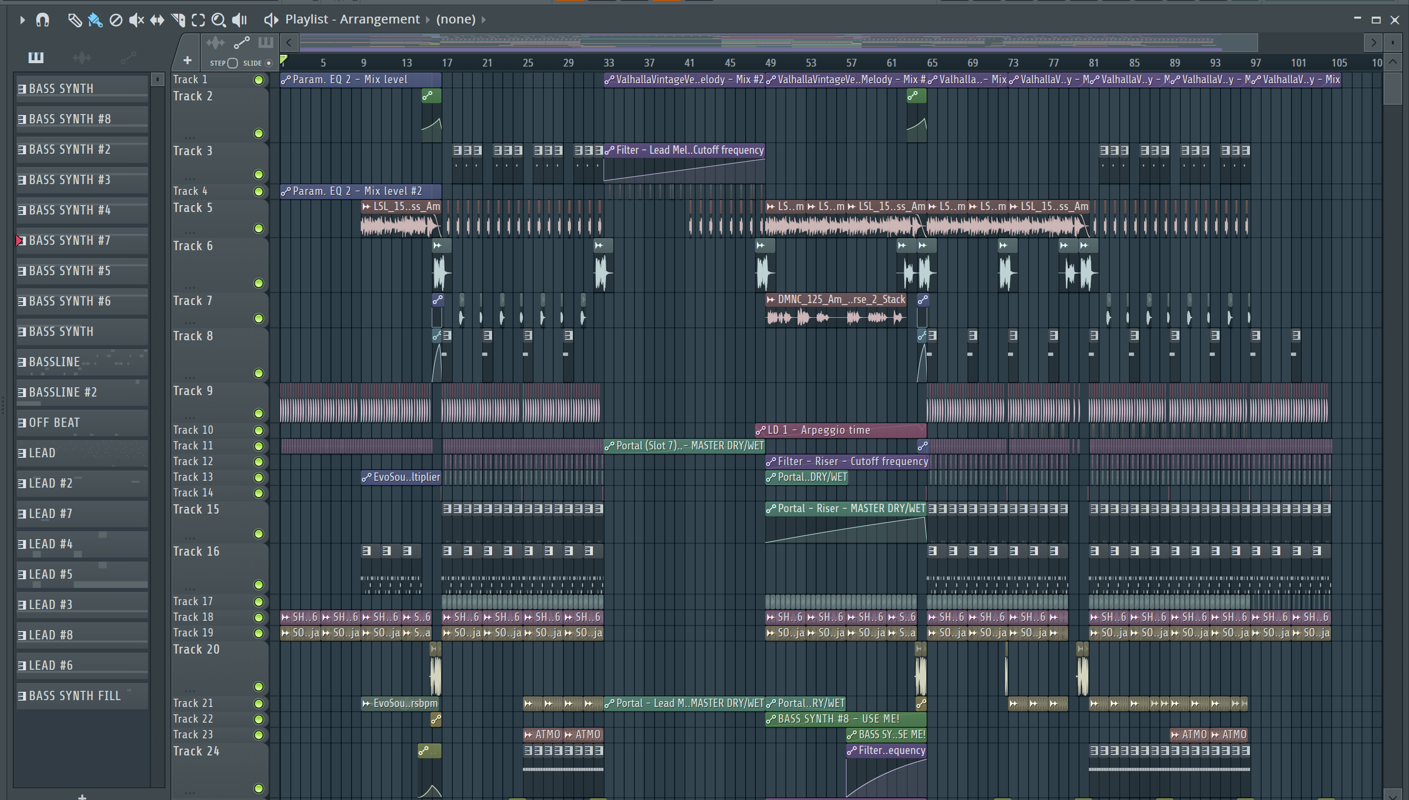Mute Track 10 using its green light
Screen dimensions: 1409x800
pyautogui.click(x=258, y=430)
